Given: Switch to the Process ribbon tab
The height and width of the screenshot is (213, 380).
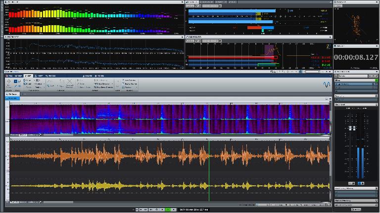Looking at the screenshot, I should coord(50,76).
